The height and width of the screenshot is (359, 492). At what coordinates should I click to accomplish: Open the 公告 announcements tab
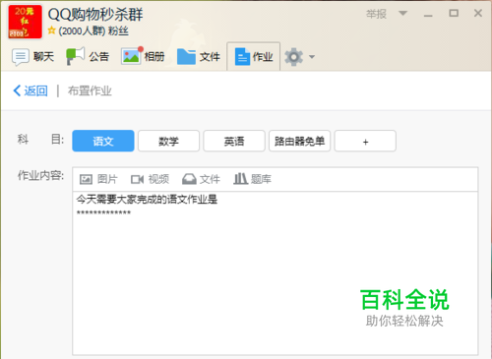(88, 57)
